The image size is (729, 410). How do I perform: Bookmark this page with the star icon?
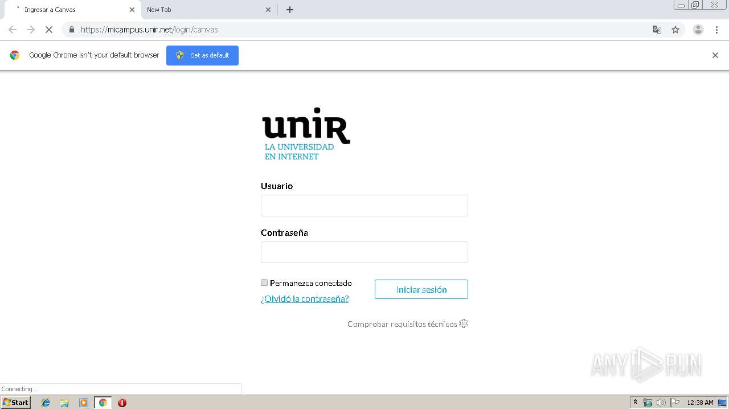675,30
